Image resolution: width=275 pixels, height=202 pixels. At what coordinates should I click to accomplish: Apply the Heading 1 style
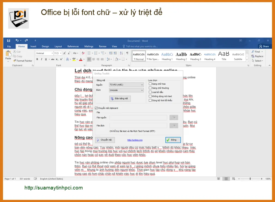pyautogui.click(x=167, y=56)
